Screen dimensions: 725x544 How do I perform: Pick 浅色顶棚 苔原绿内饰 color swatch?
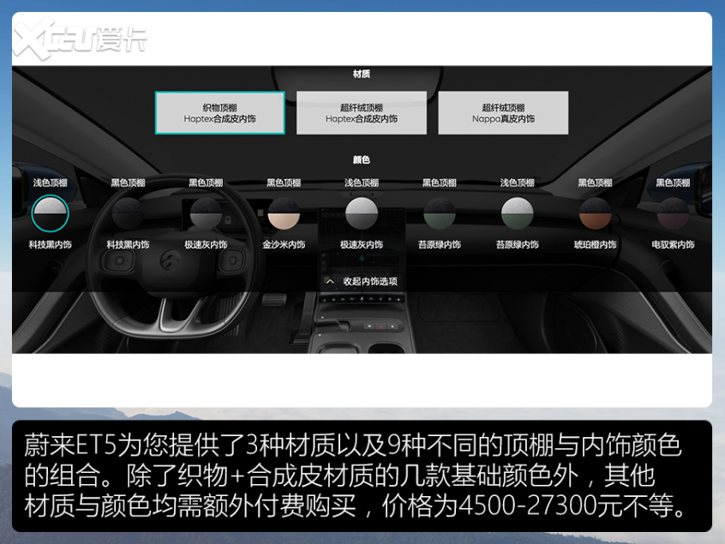click(518, 213)
